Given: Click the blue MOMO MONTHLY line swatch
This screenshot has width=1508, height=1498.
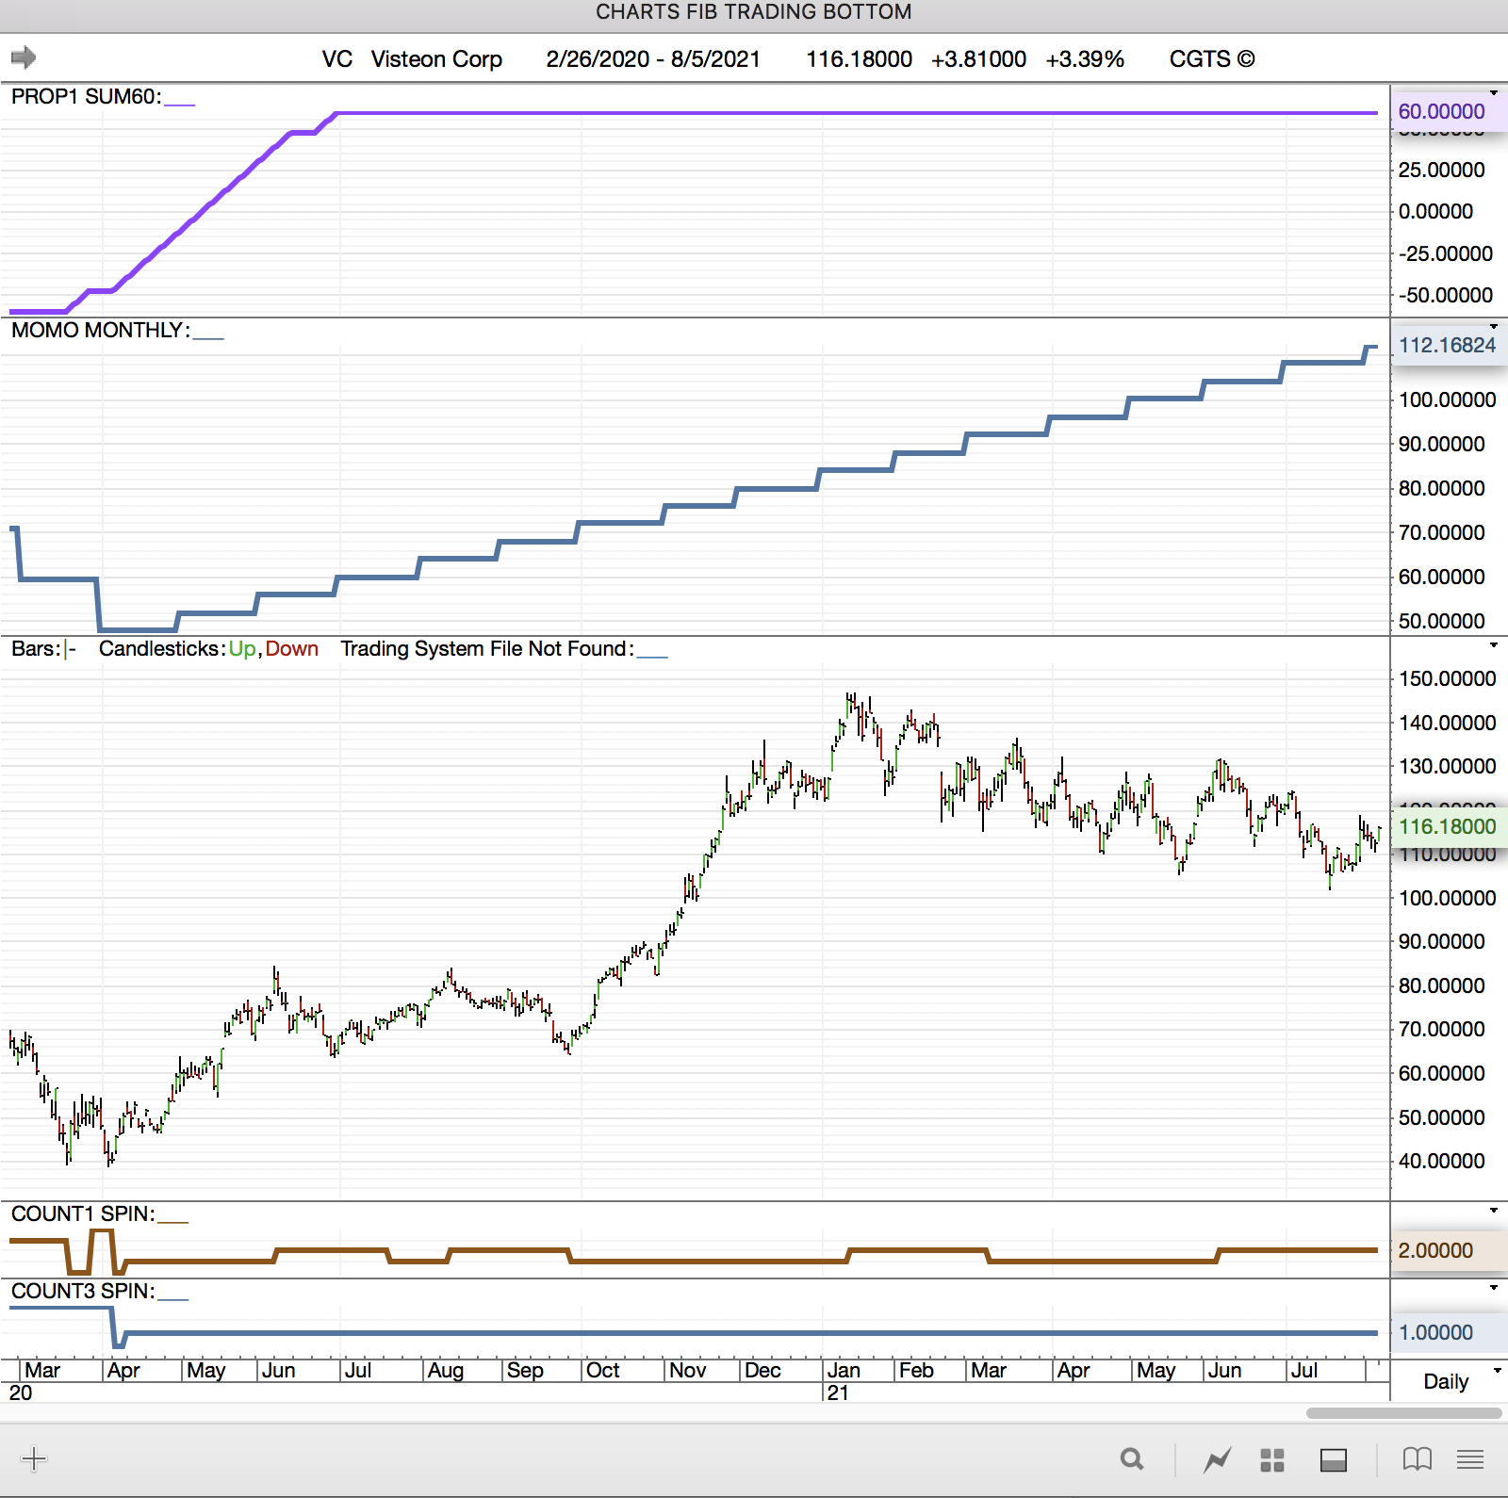Looking at the screenshot, I should 208,337.
